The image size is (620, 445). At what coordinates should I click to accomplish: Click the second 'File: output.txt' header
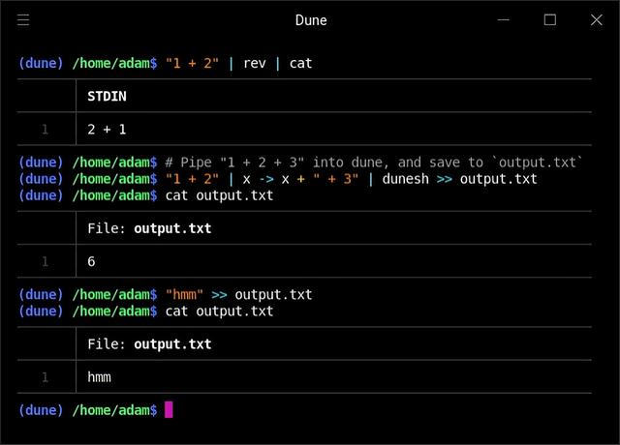[x=149, y=344]
